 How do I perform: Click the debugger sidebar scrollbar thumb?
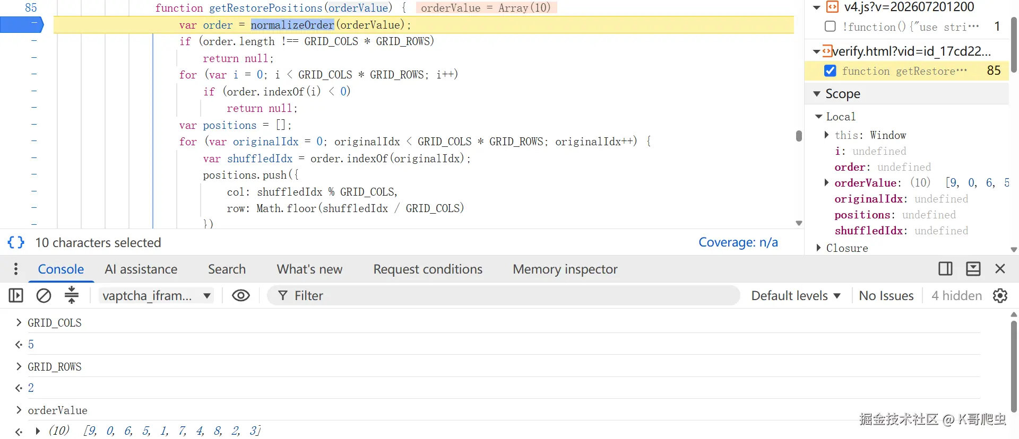[1014, 45]
